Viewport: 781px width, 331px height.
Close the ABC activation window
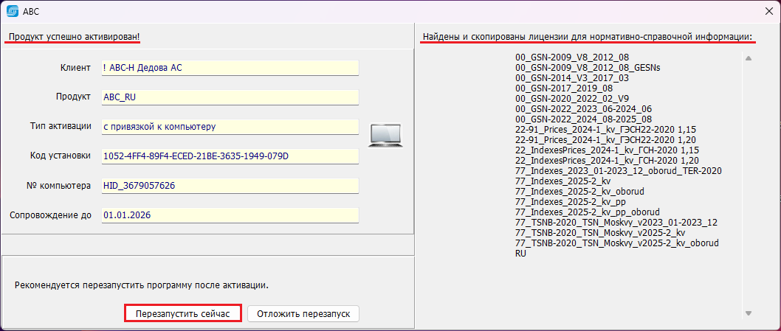(769, 11)
